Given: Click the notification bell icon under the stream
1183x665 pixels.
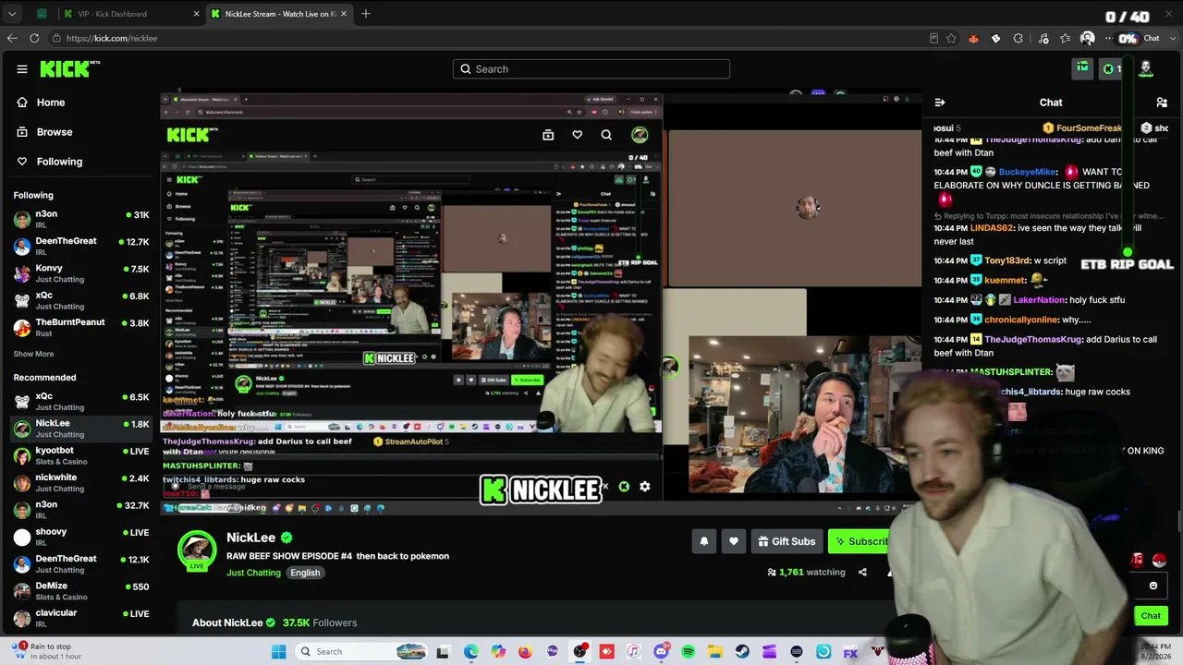Looking at the screenshot, I should 704,541.
